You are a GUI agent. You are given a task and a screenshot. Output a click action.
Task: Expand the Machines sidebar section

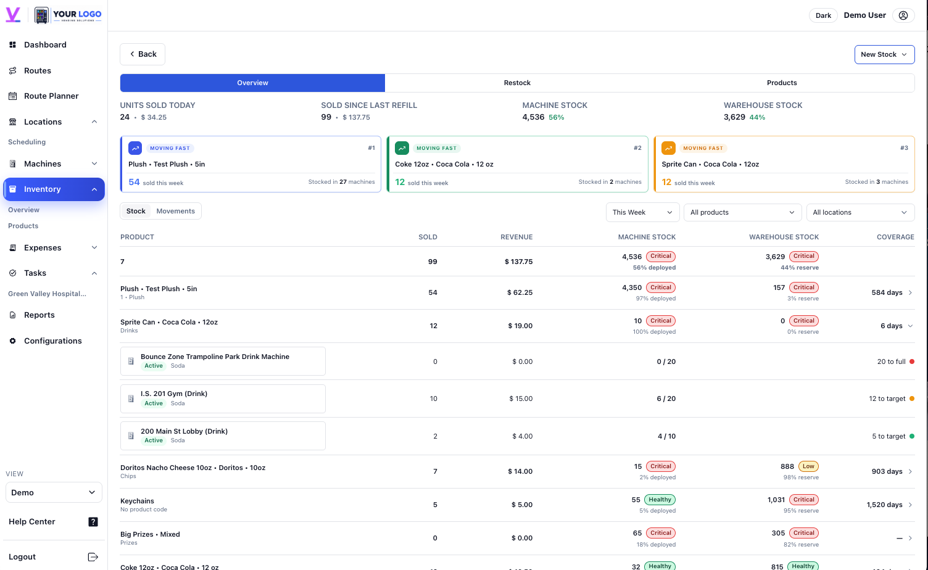94,164
